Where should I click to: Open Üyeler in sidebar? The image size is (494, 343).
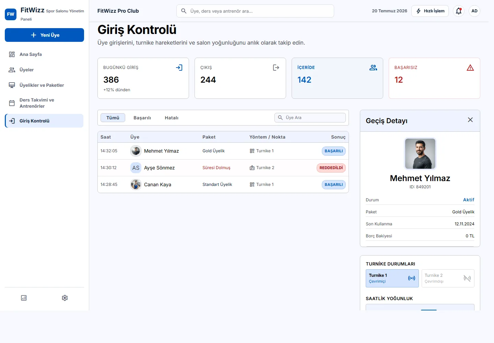[44, 70]
